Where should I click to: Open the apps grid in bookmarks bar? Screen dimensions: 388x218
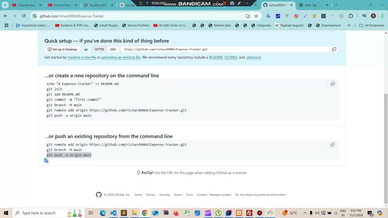(6, 25)
